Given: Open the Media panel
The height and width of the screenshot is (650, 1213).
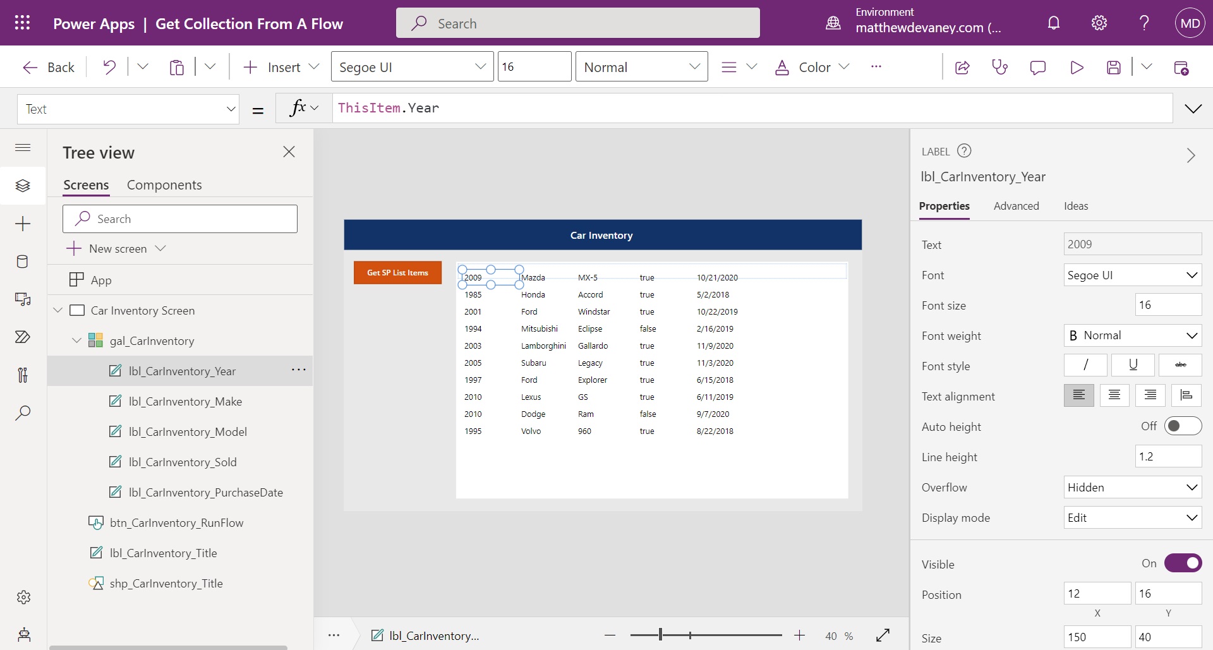Looking at the screenshot, I should 23,299.
